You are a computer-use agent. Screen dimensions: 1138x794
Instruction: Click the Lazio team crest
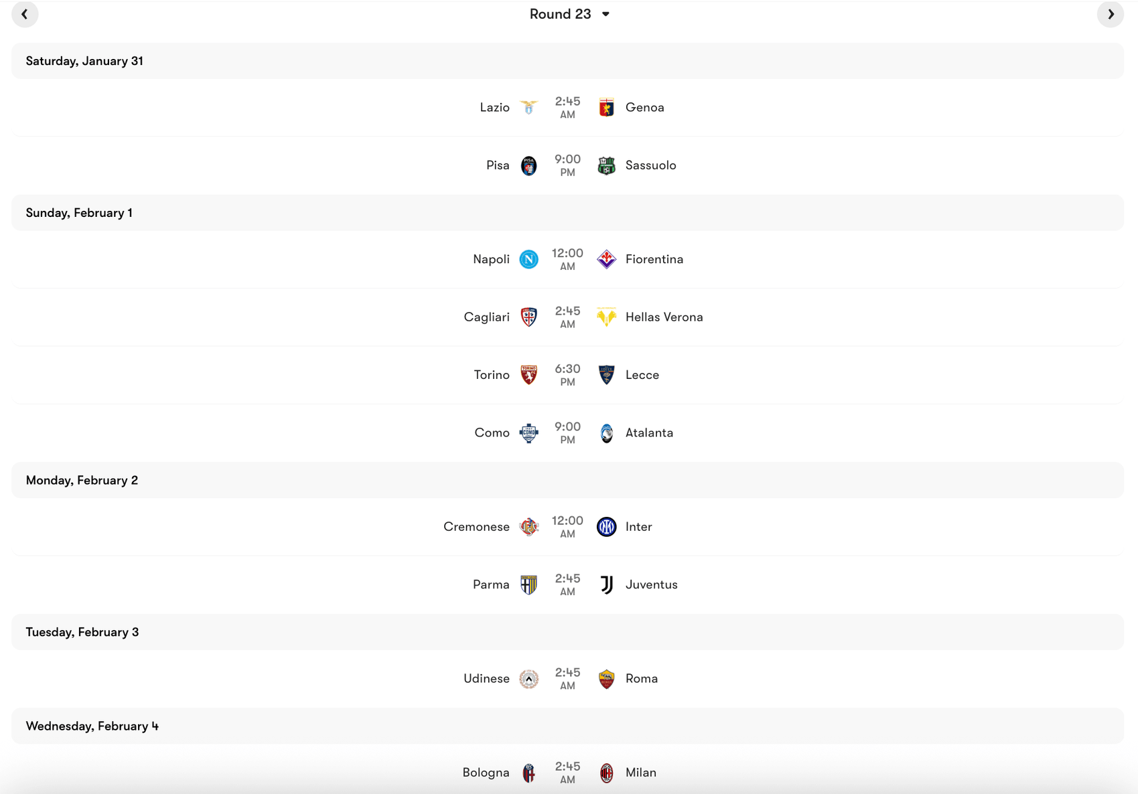528,107
